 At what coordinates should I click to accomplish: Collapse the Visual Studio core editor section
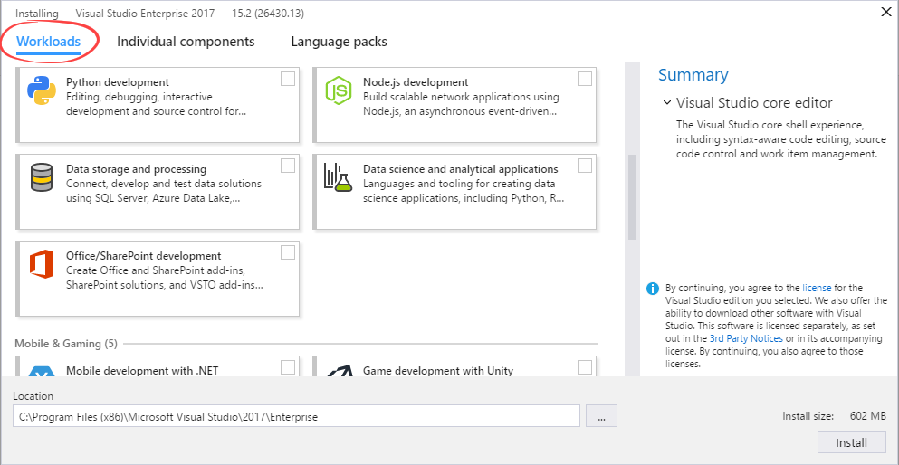point(667,102)
